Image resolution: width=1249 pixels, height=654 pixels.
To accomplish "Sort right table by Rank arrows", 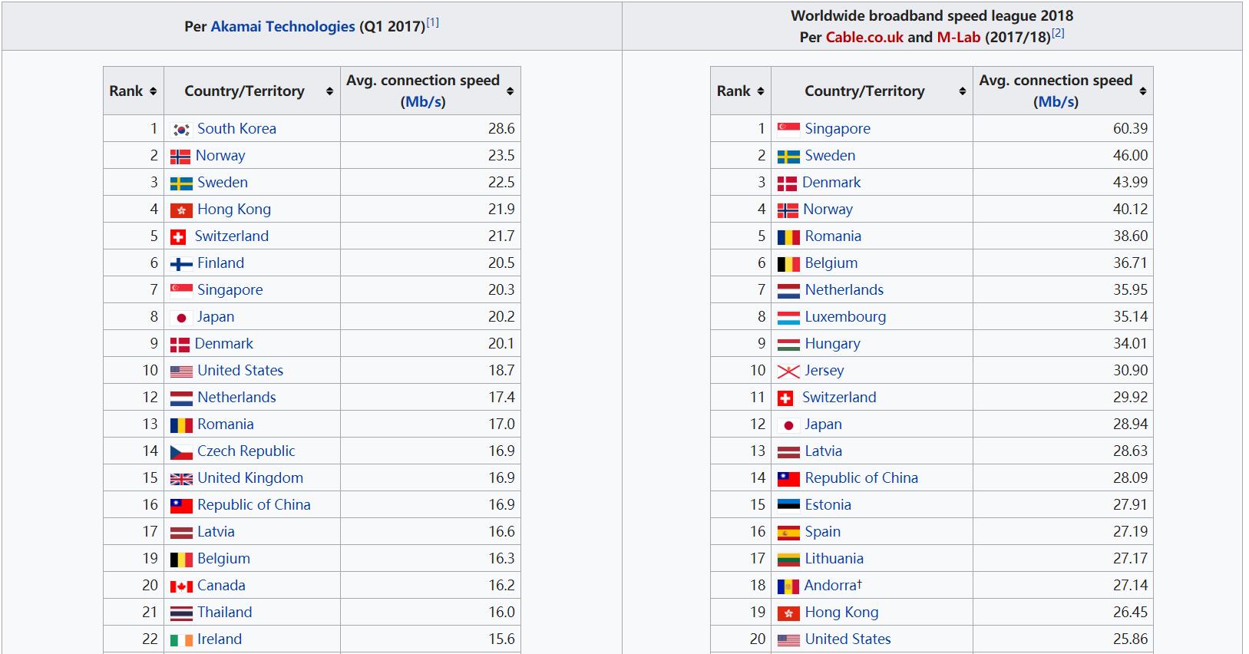I will coord(760,91).
